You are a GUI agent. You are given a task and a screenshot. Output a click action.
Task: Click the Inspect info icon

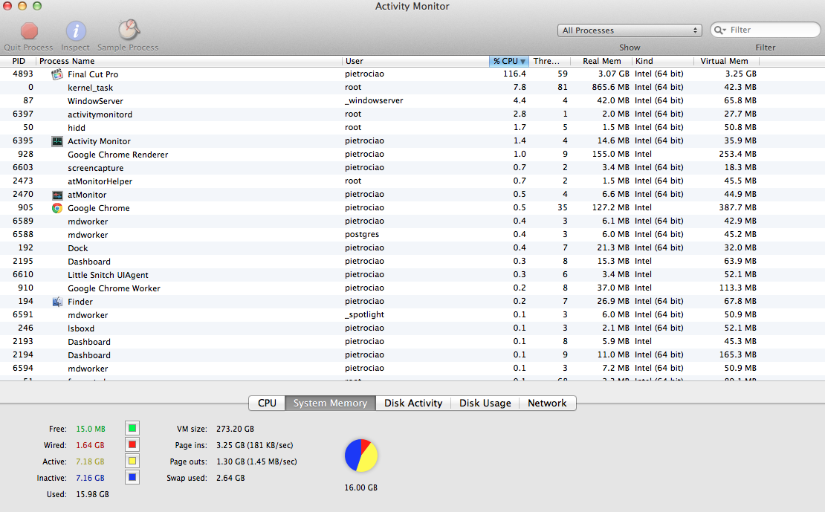click(x=76, y=31)
